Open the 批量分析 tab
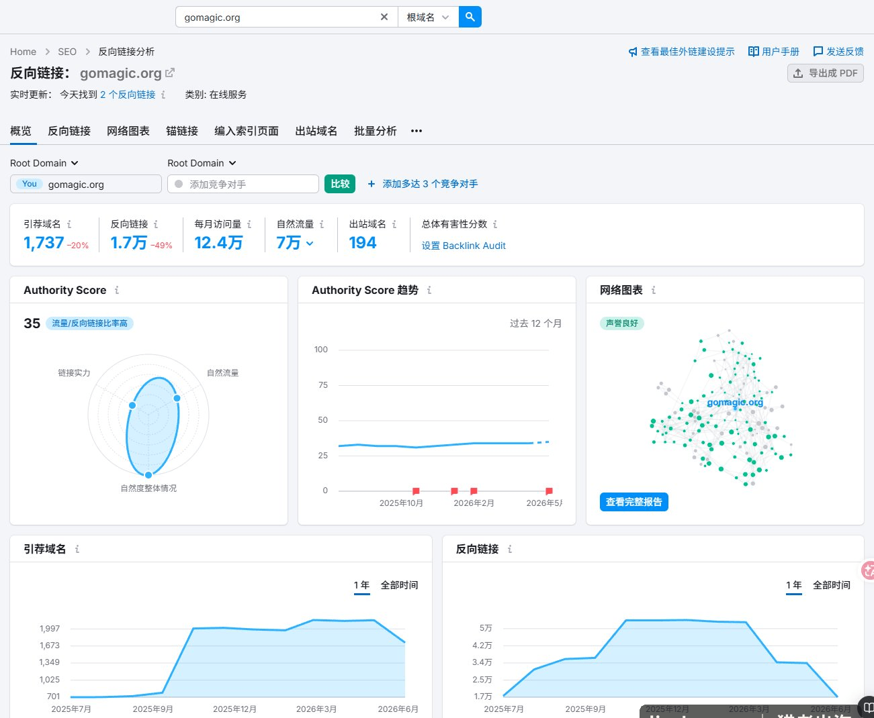 click(x=376, y=131)
